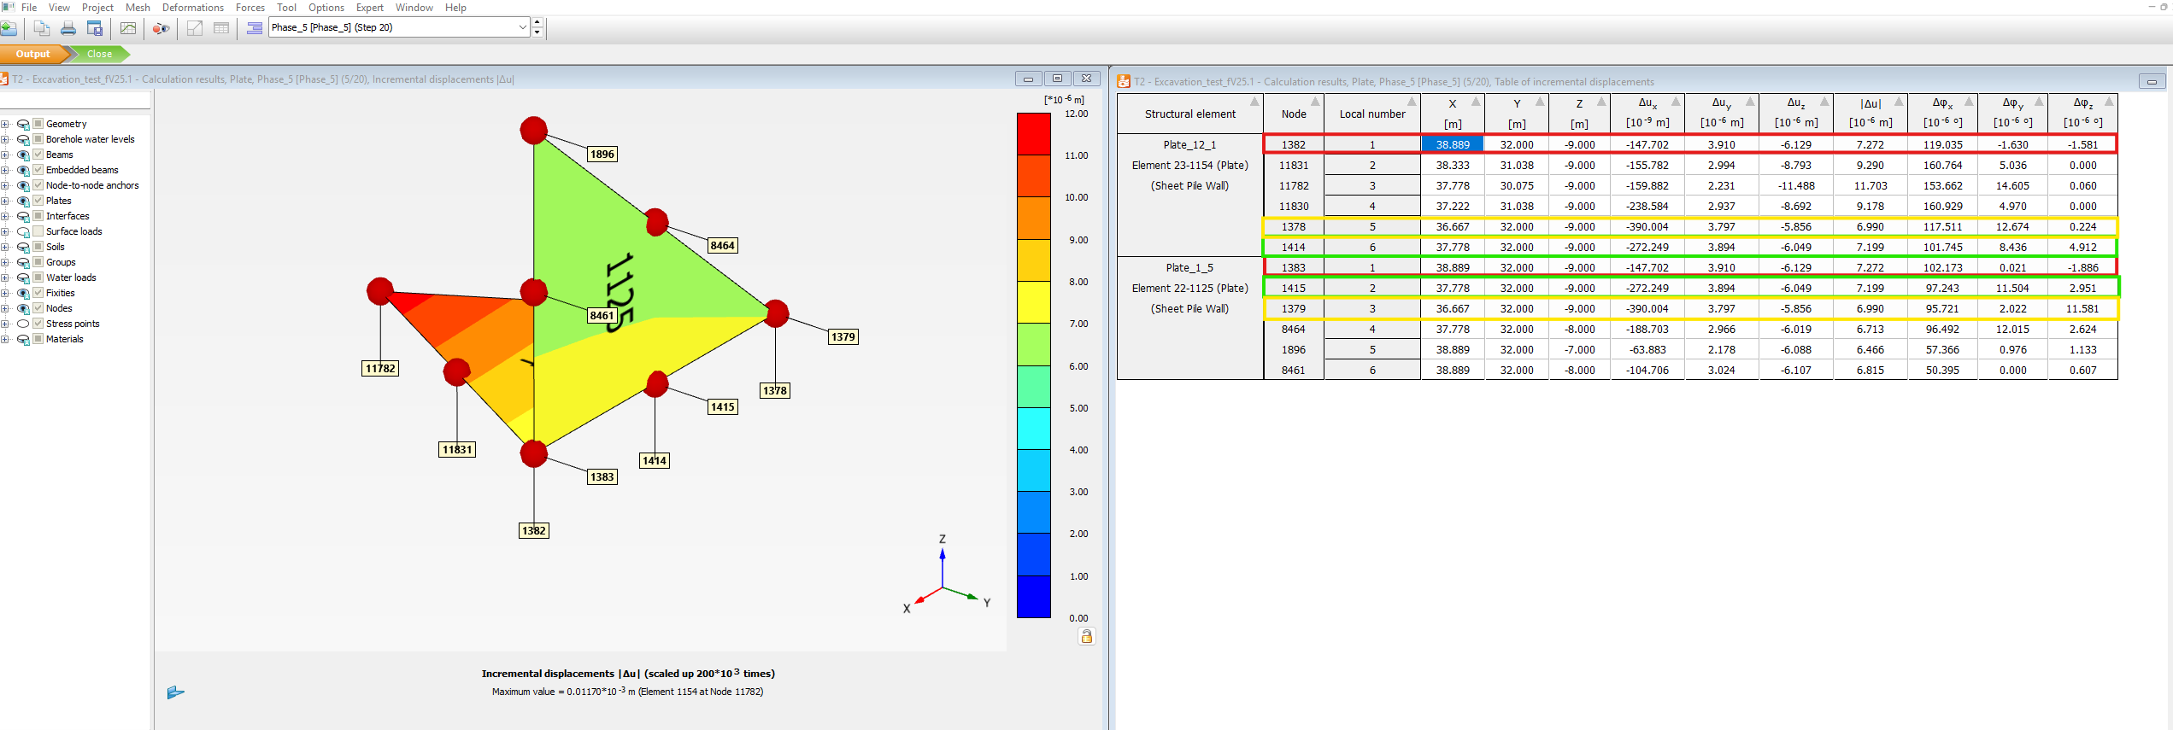Click the purple lines report icon
This screenshot has width=2173, height=730.
click(255, 28)
